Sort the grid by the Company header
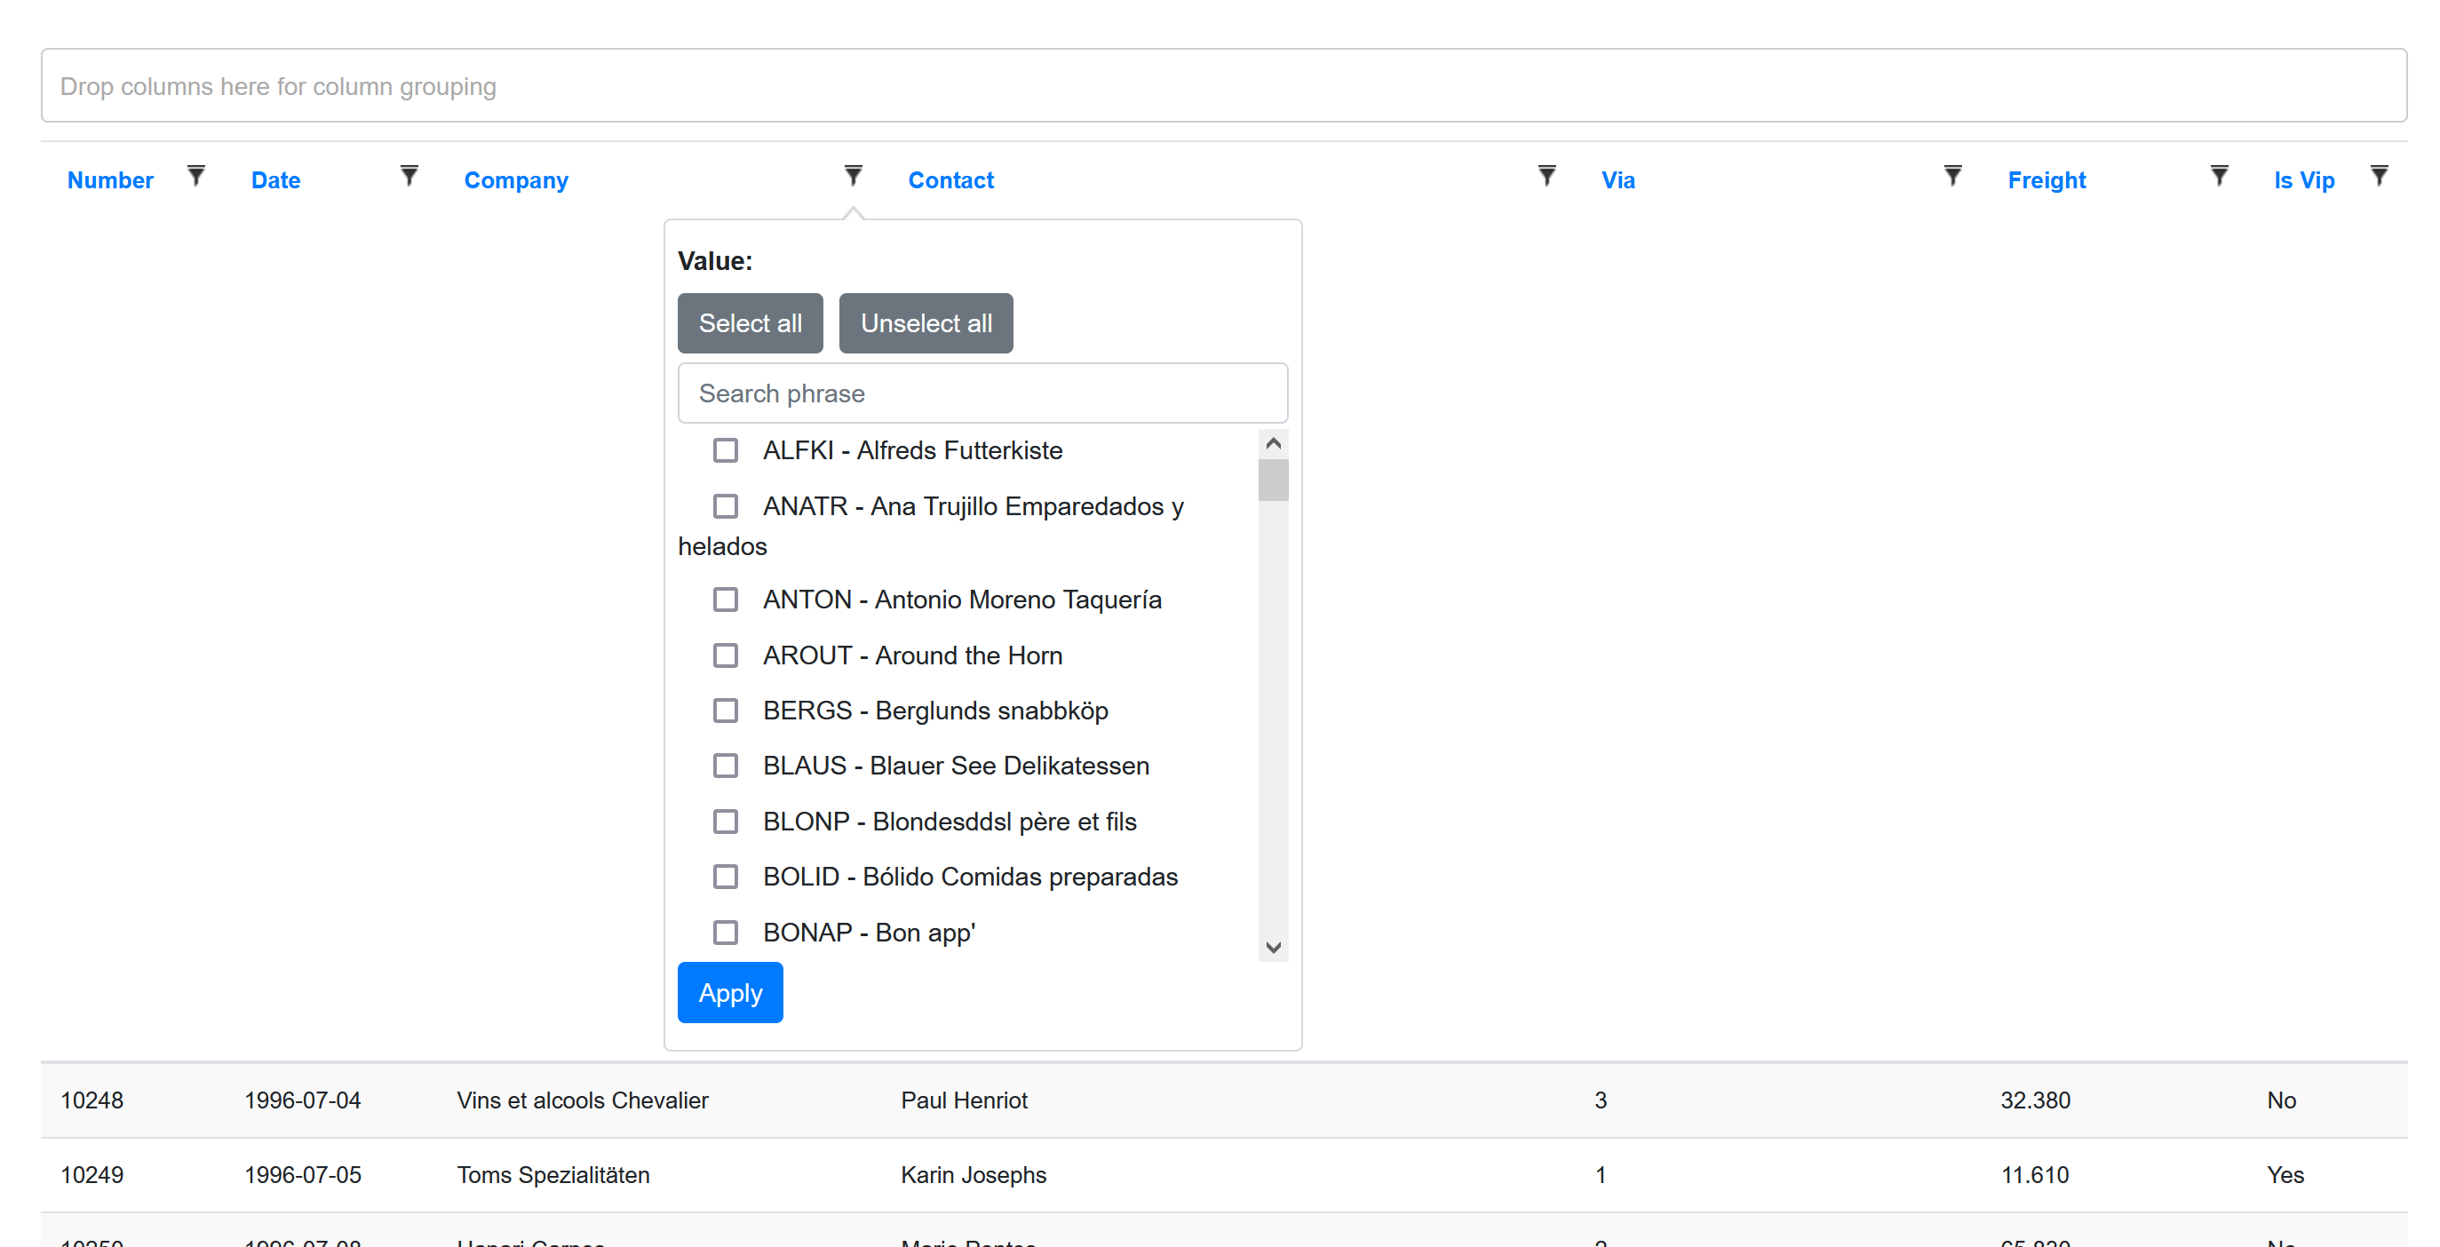 (x=516, y=180)
